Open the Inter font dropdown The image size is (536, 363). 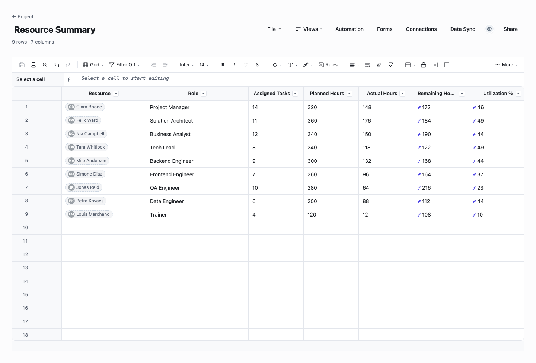(x=186, y=65)
